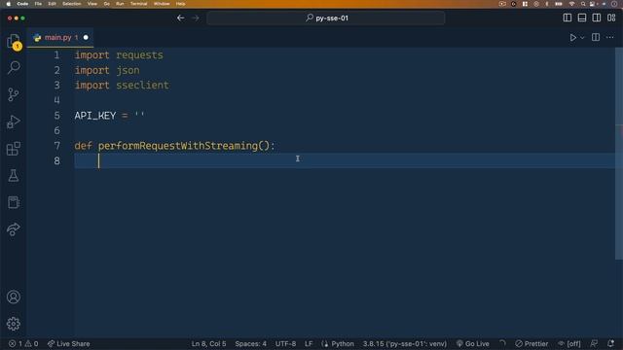Viewport: 623px width, 350px height.
Task: Toggle the primary side bar layout
Action: pyautogui.click(x=568, y=17)
